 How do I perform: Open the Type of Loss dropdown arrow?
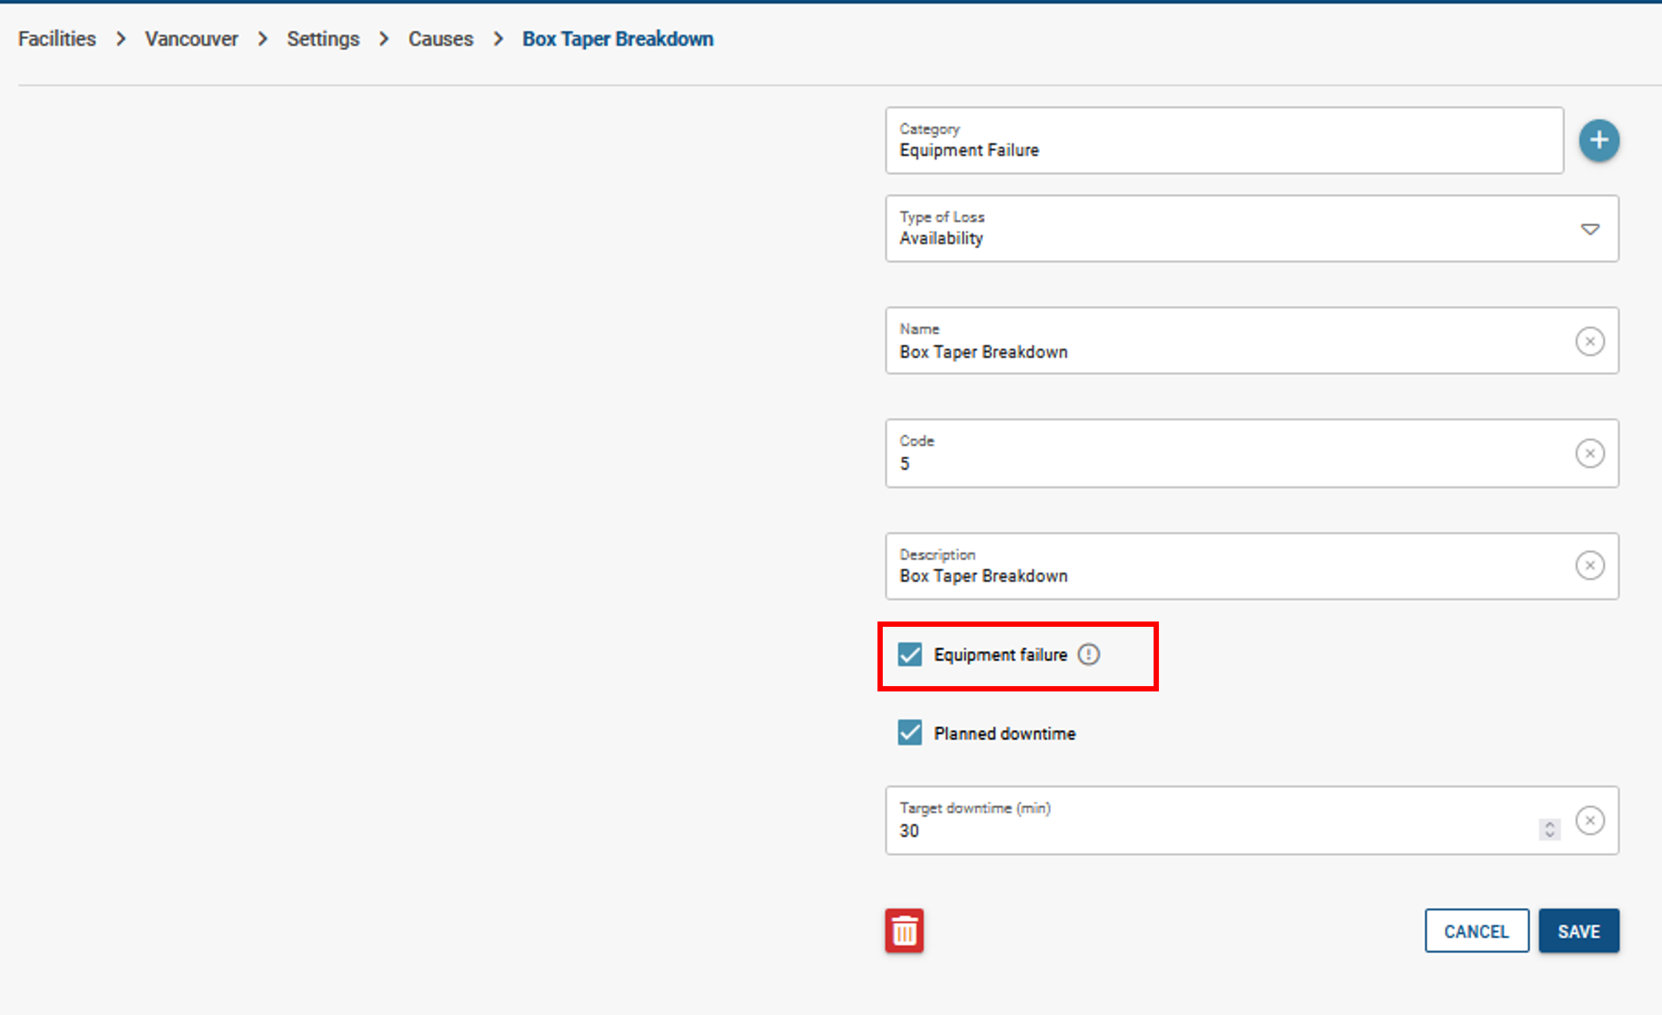click(1590, 229)
